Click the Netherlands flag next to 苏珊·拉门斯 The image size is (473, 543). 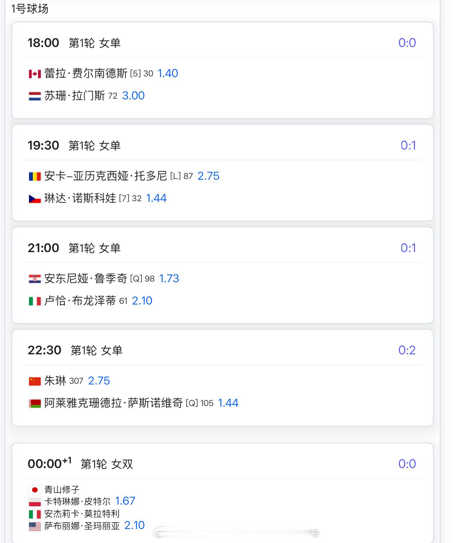[x=35, y=96]
